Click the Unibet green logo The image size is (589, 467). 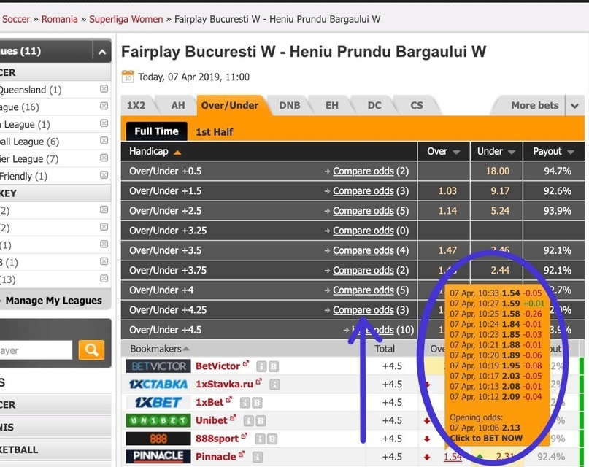point(158,420)
